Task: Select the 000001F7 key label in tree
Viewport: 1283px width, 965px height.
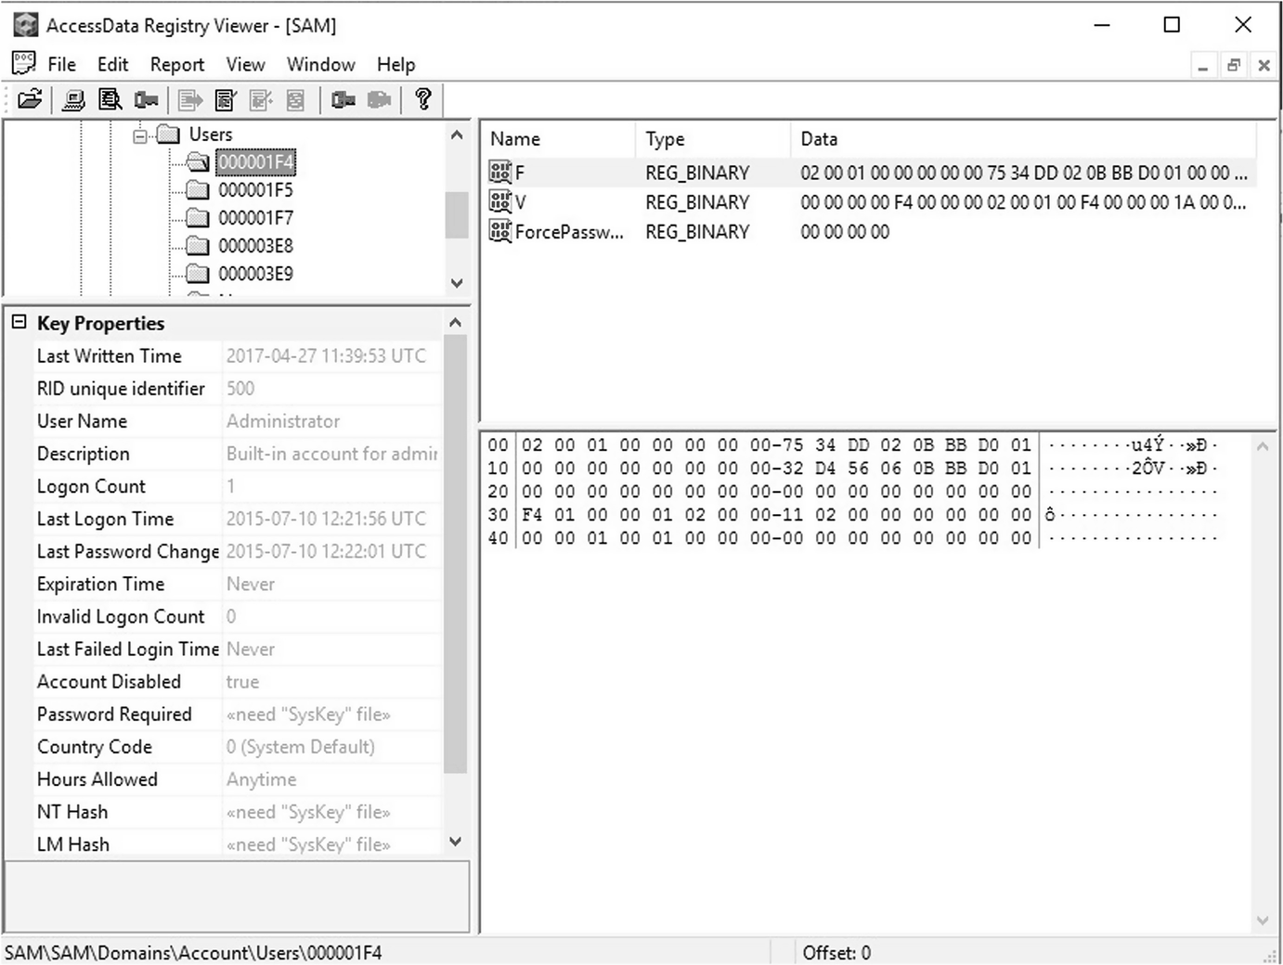Action: coord(255,218)
